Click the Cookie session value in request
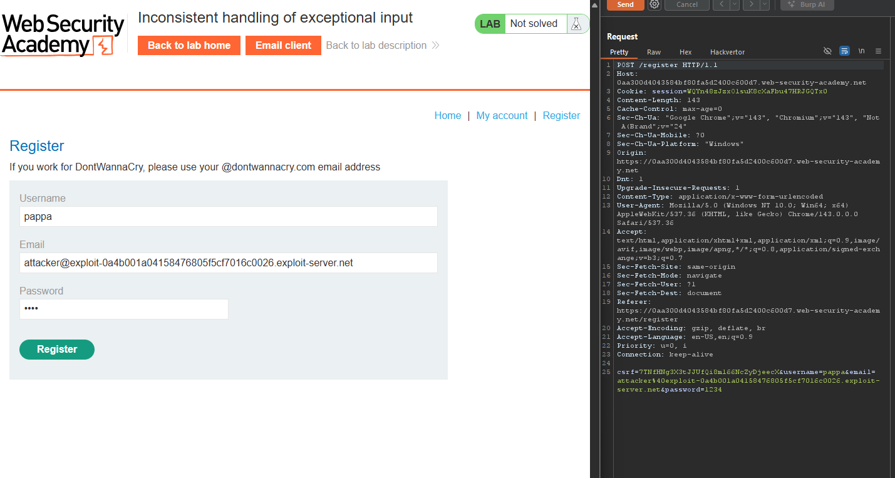The image size is (895, 478). coord(757,91)
